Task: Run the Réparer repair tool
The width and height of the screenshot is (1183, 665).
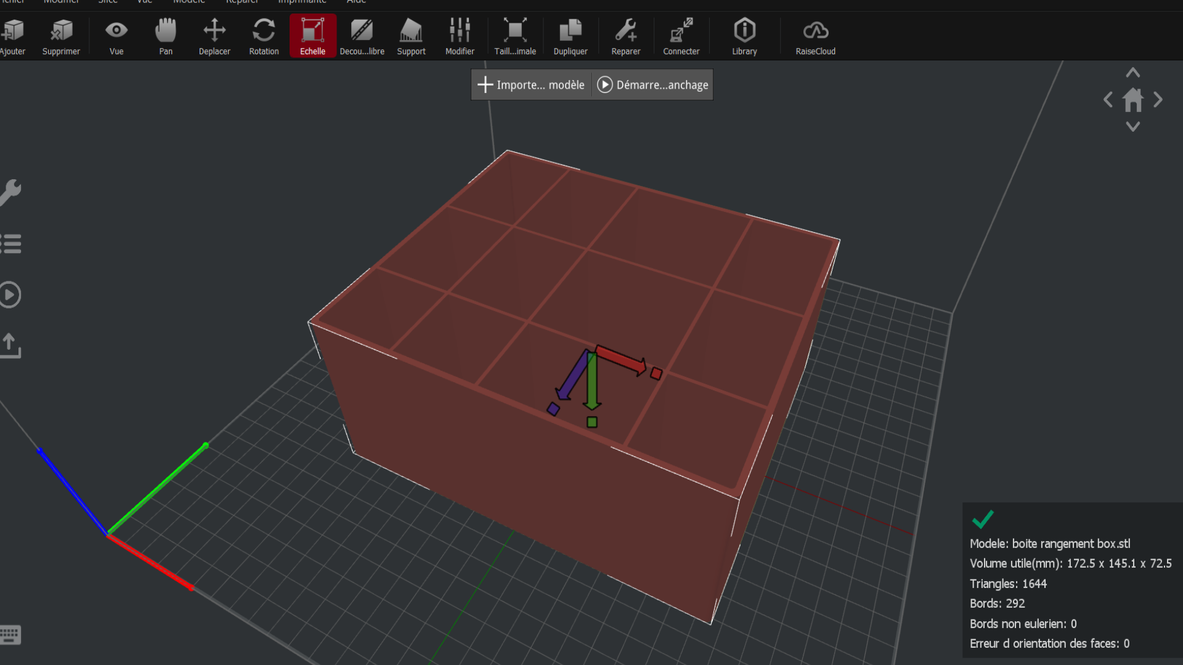Action: (625, 36)
